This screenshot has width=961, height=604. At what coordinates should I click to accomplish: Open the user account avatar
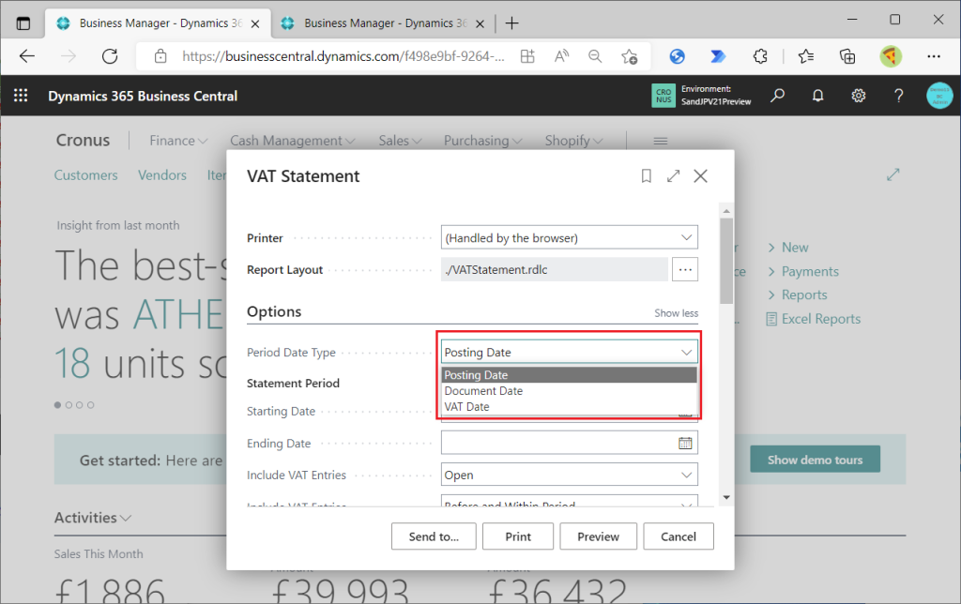tap(938, 96)
